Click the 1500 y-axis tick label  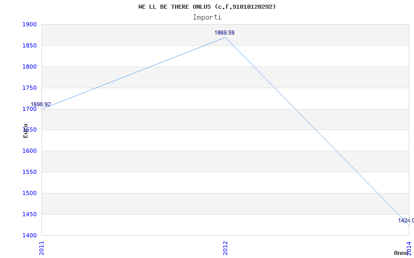point(29,193)
